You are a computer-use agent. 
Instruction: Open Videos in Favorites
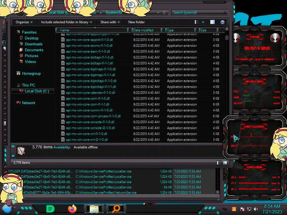(30, 62)
